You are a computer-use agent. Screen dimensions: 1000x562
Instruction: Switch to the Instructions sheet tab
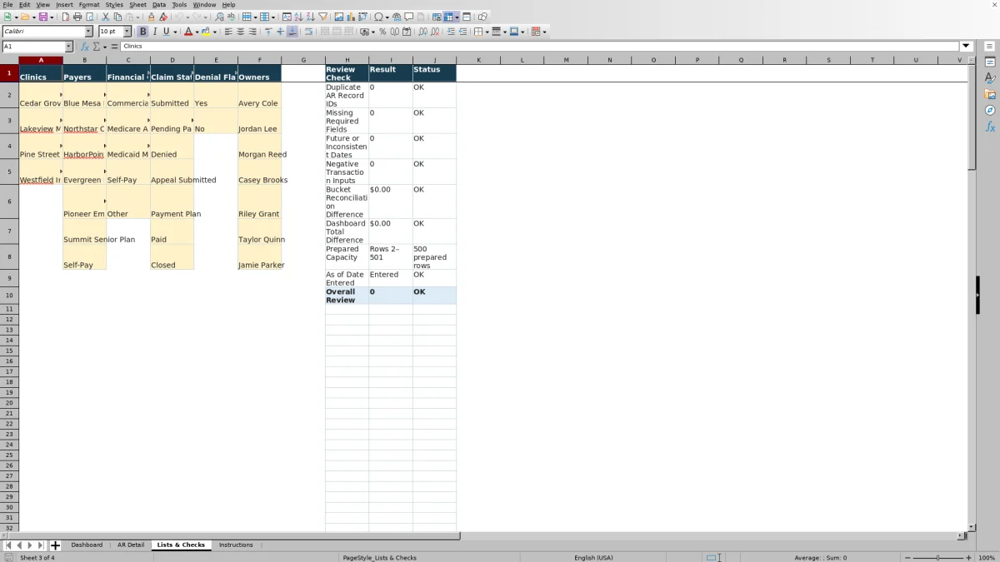click(236, 545)
